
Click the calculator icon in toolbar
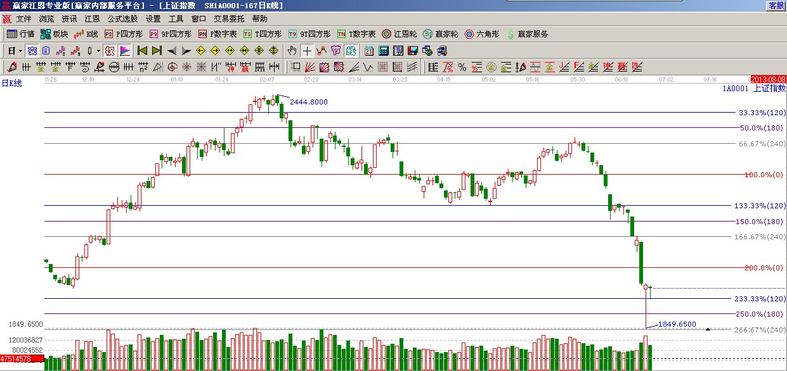(x=384, y=51)
